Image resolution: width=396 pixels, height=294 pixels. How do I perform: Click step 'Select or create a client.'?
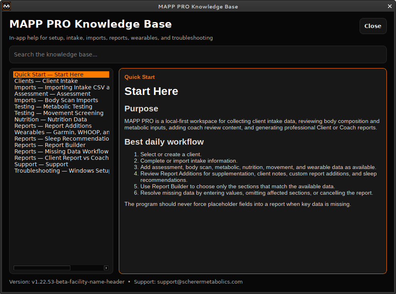[x=171, y=155]
